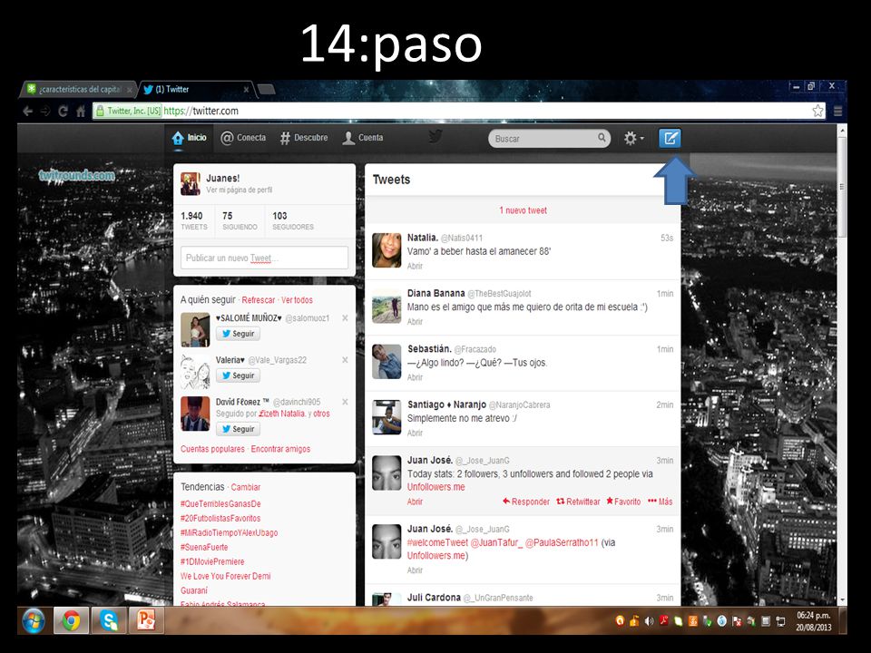Open Google Chrome from the taskbar
This screenshot has height=653, width=871.
(x=71, y=620)
